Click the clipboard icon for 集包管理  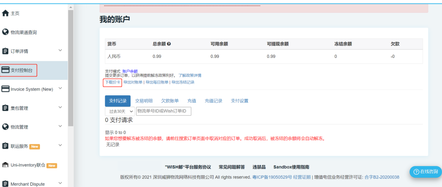5,108
